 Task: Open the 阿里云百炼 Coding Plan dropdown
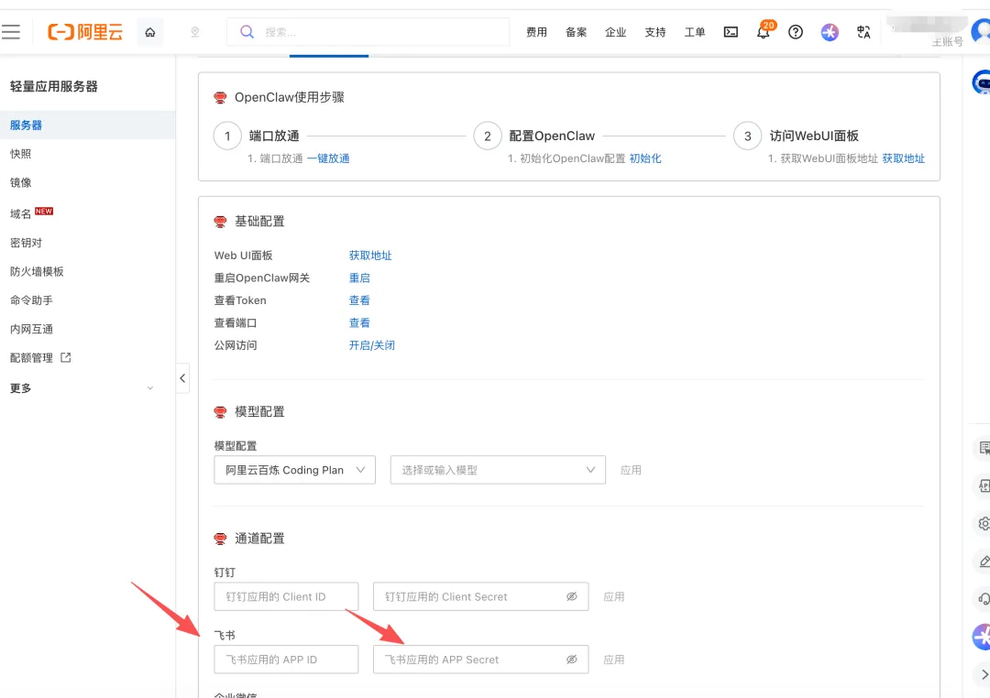point(295,470)
